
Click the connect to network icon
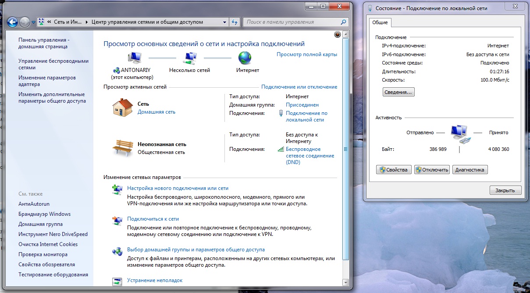(117, 220)
